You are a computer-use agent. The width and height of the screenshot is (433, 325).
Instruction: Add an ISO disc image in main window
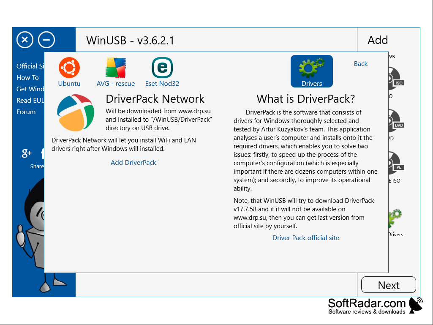click(x=396, y=79)
